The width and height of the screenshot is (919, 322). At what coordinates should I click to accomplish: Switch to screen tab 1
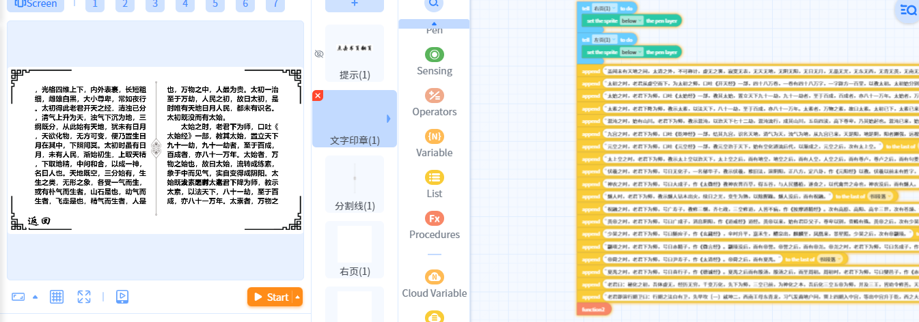95,3
